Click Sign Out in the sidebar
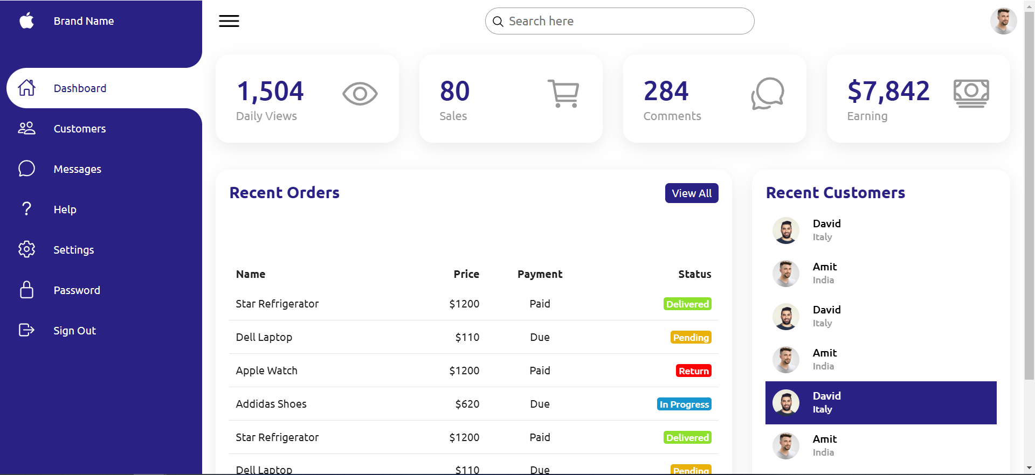Viewport: 1035px width, 475px height. point(74,331)
